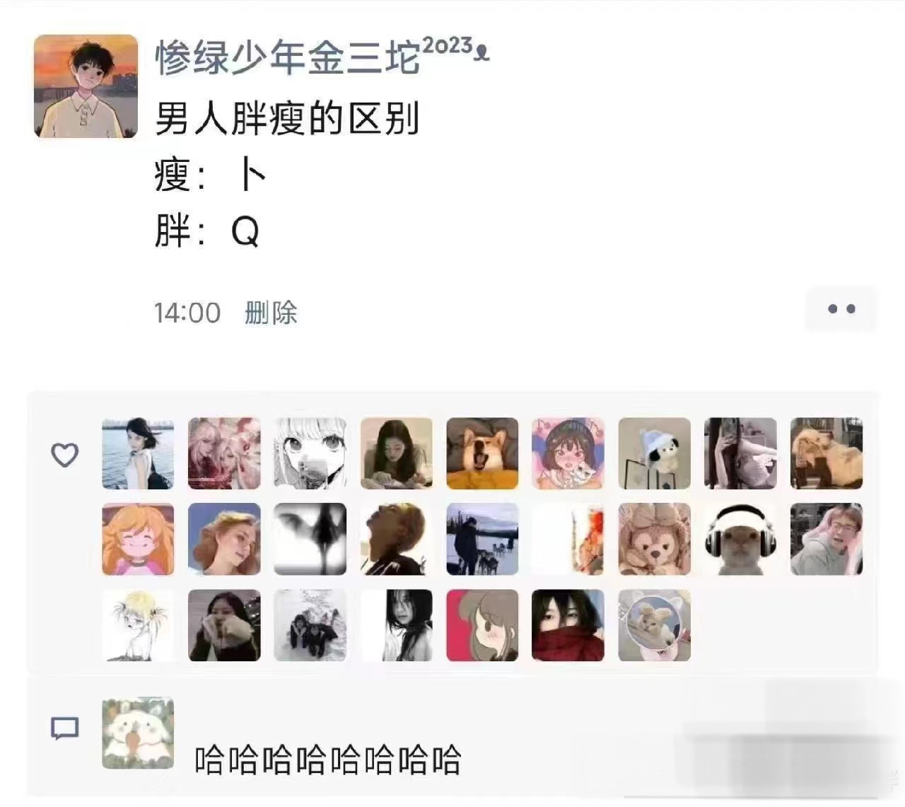Open the girl by the water avatar

point(138,453)
